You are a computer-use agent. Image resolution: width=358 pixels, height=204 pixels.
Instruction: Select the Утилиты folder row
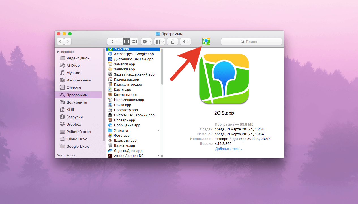point(133,130)
